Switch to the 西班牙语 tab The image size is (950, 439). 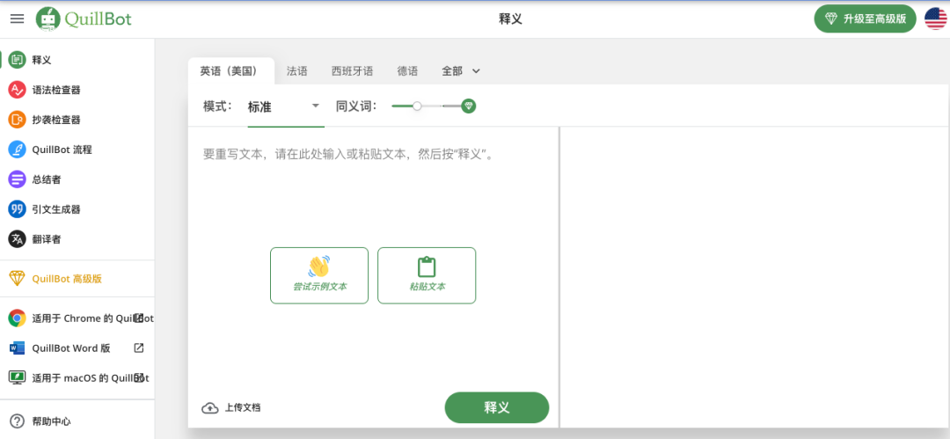(x=352, y=71)
